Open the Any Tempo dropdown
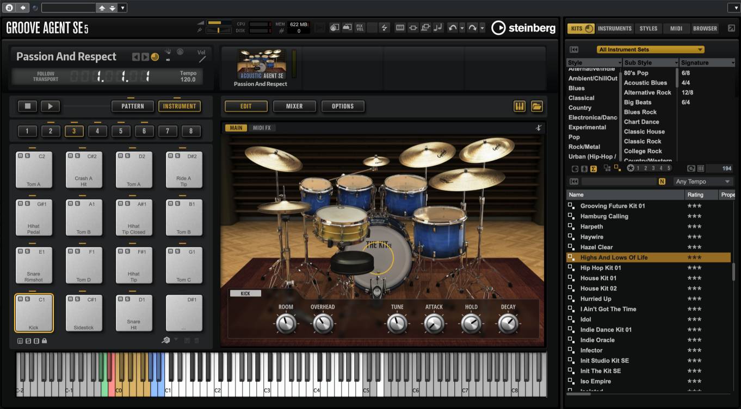The image size is (741, 409). 703,181
